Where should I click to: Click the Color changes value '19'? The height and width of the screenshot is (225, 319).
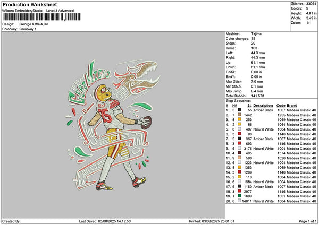pos(253,39)
